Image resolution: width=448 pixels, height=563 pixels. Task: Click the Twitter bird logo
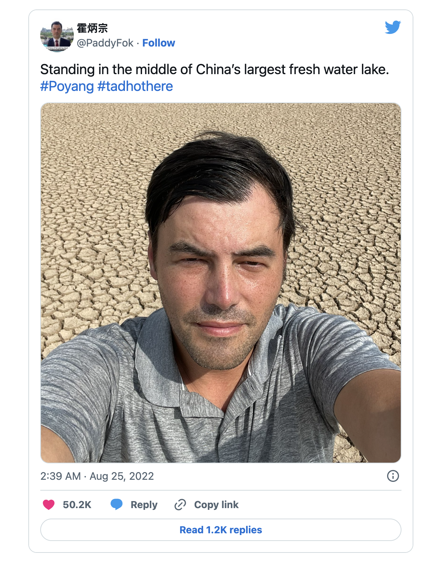pyautogui.click(x=393, y=27)
